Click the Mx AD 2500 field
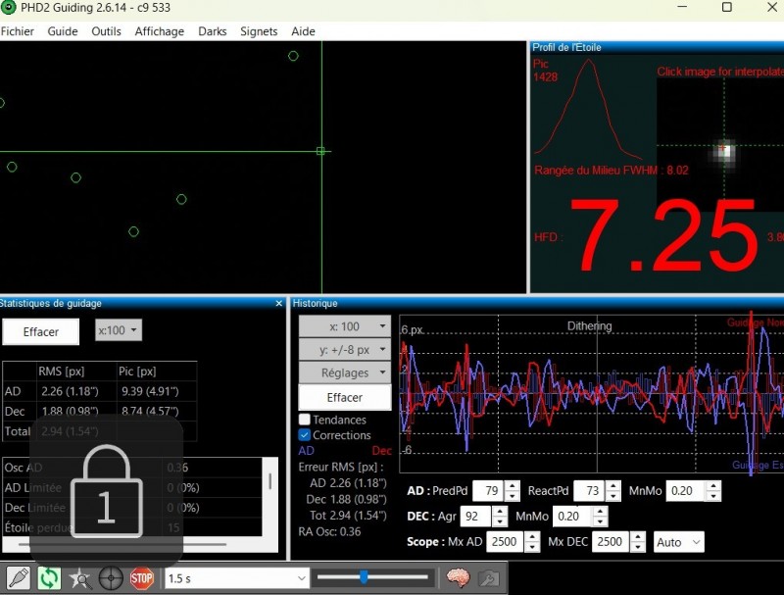Screen dimensions: 784x595 click(x=507, y=542)
